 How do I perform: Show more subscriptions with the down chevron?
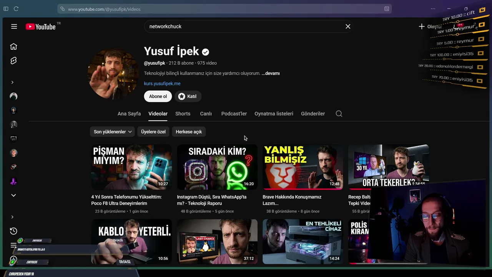pos(13,195)
